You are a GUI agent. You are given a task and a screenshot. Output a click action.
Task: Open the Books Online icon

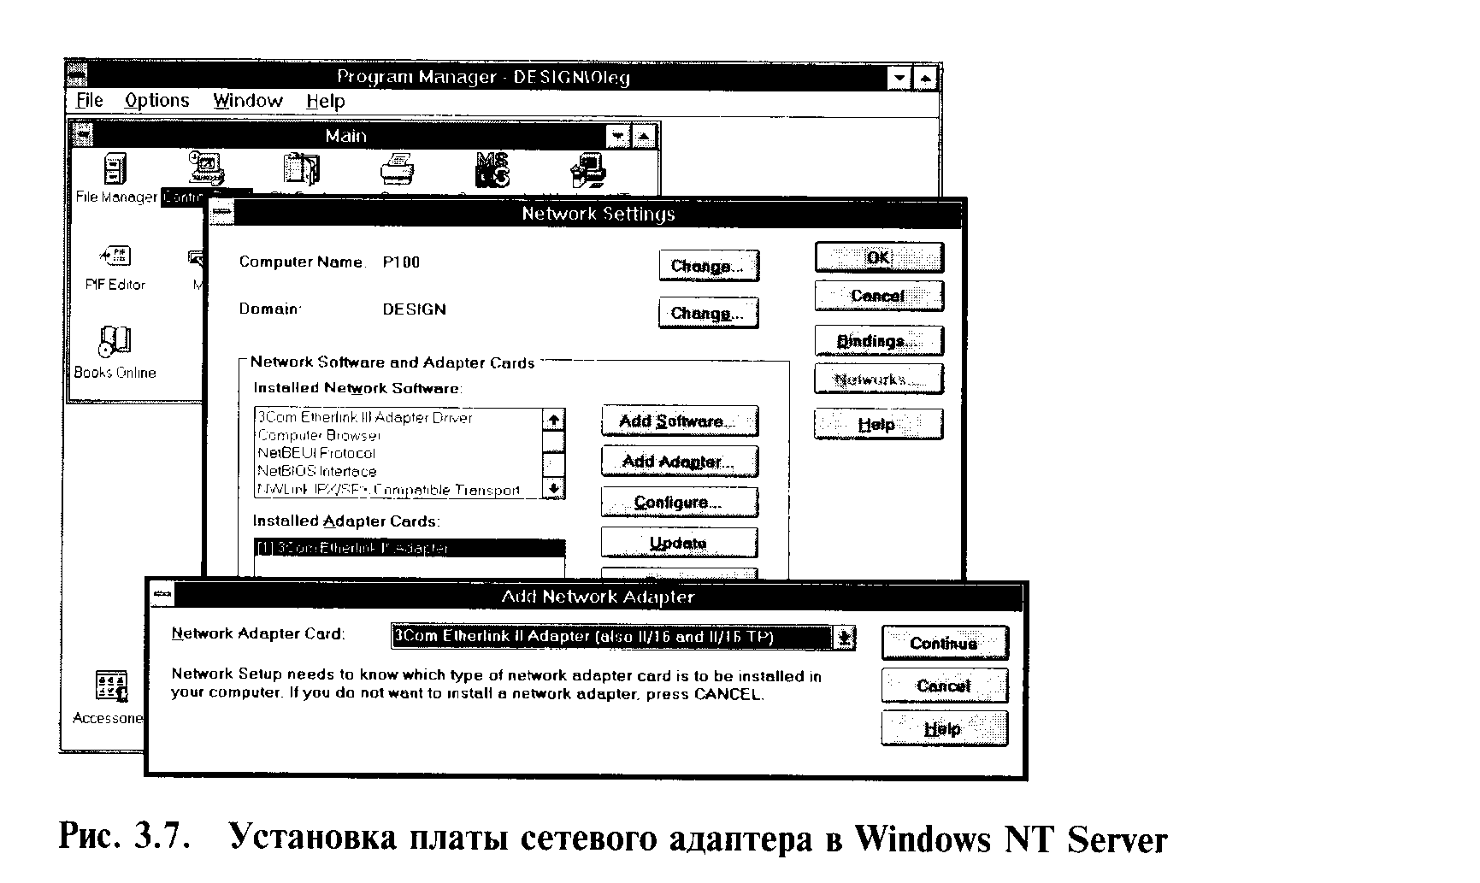[115, 341]
